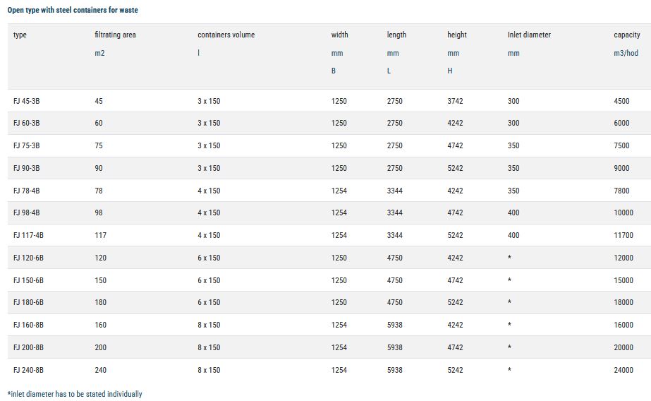Click the 'height' column header
The height and width of the screenshot is (401, 651).
(x=457, y=35)
